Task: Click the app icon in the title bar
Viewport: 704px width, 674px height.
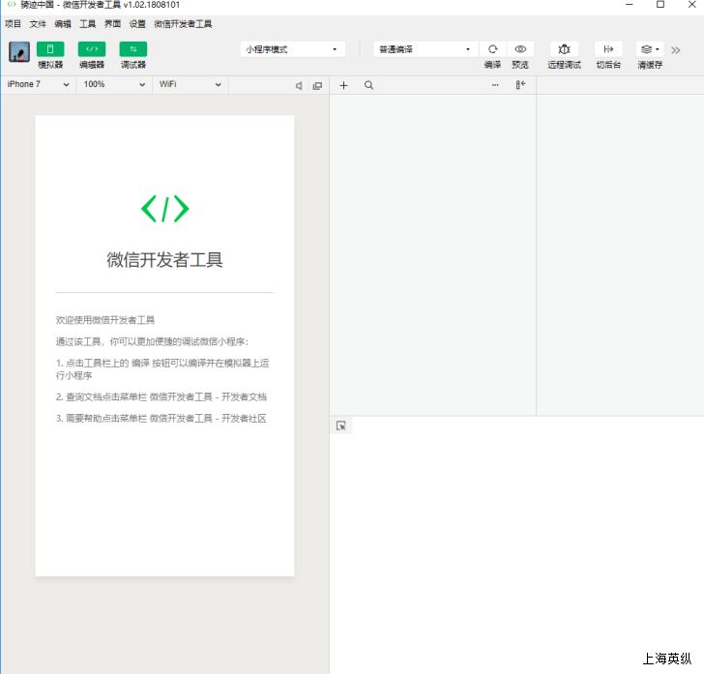Action: 12,5
